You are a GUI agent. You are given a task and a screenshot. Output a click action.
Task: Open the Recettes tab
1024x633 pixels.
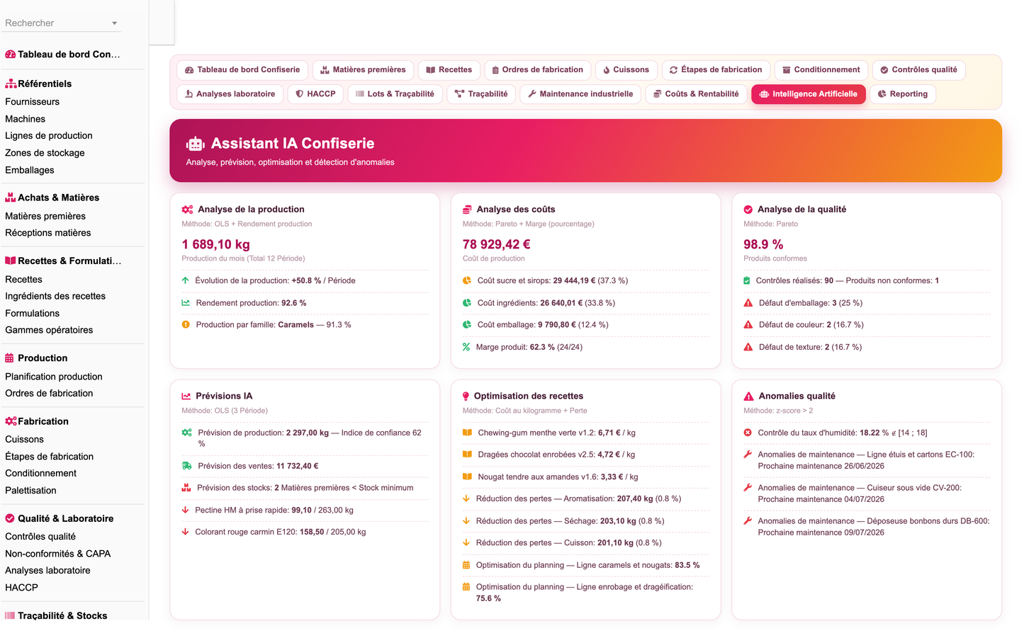pyautogui.click(x=449, y=70)
